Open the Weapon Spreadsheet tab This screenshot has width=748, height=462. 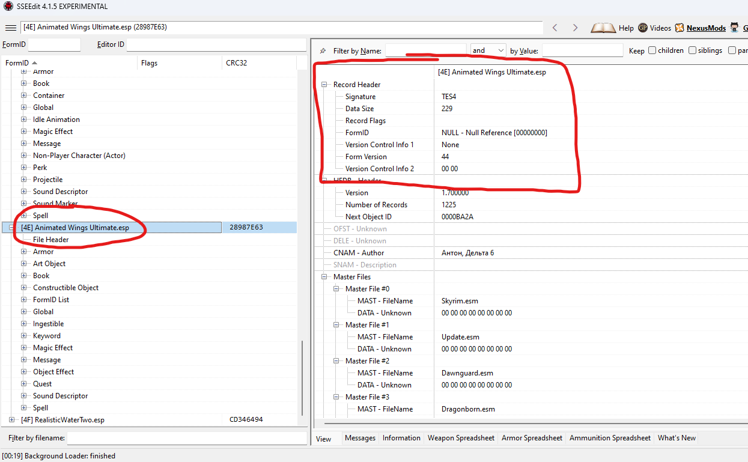click(x=461, y=438)
